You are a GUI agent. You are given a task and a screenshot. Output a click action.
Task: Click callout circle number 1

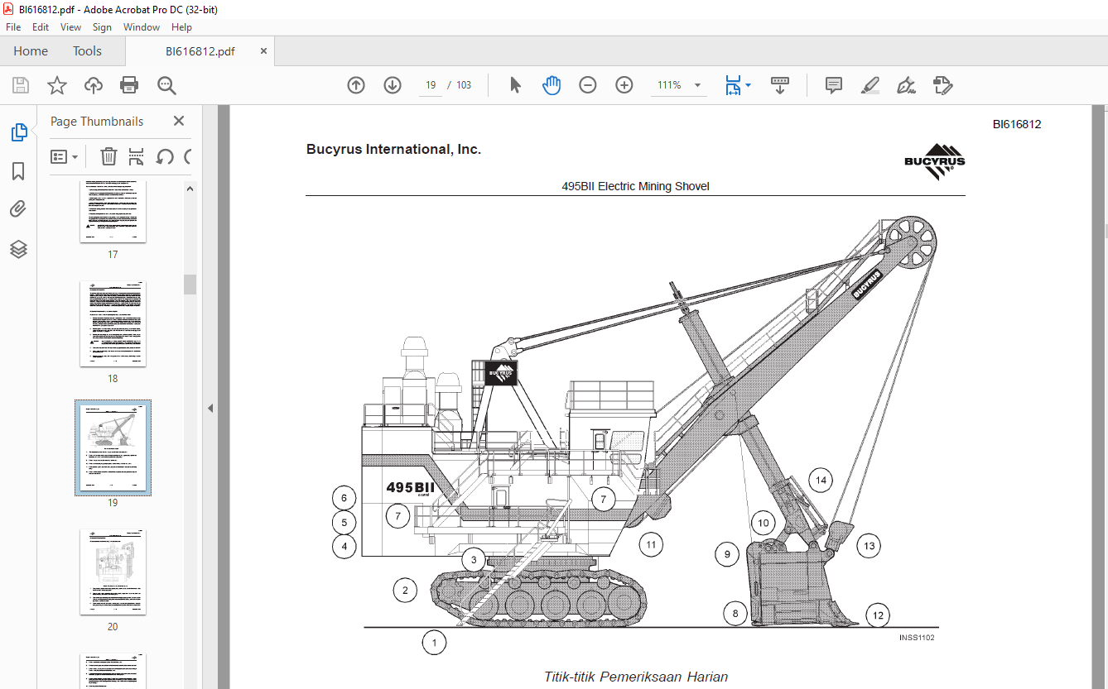click(434, 642)
